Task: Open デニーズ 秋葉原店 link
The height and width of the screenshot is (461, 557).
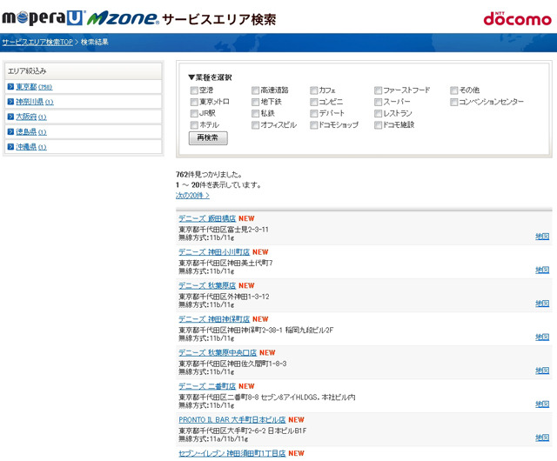Action: [x=207, y=285]
